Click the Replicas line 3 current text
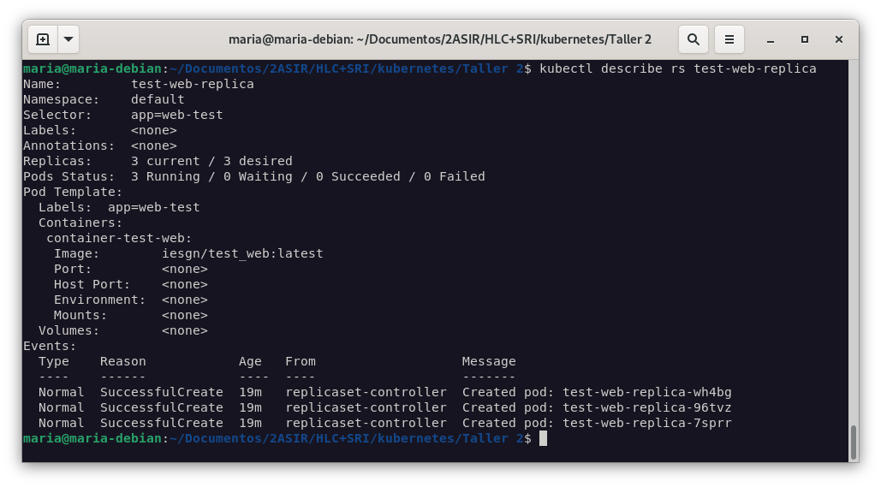This screenshot has width=881, height=487. (165, 161)
